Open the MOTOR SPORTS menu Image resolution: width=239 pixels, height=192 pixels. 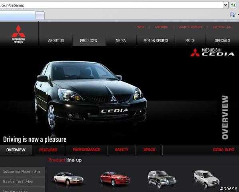click(156, 40)
